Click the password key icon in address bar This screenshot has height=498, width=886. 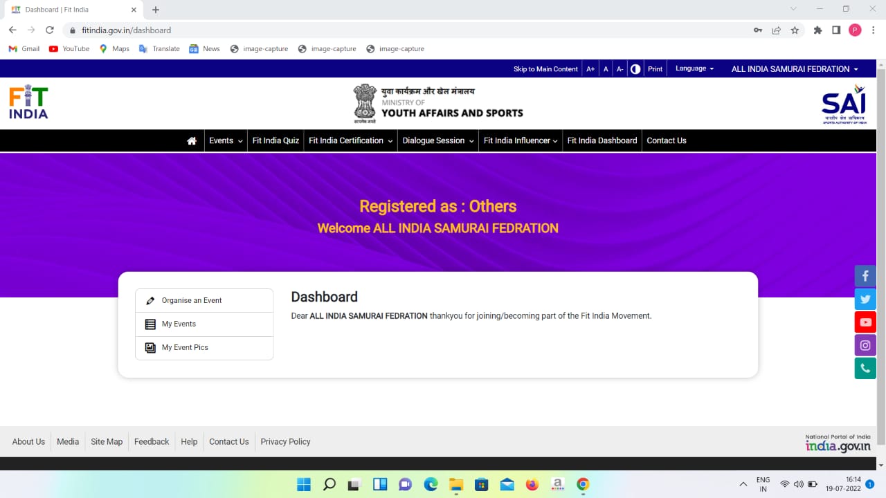(x=759, y=30)
